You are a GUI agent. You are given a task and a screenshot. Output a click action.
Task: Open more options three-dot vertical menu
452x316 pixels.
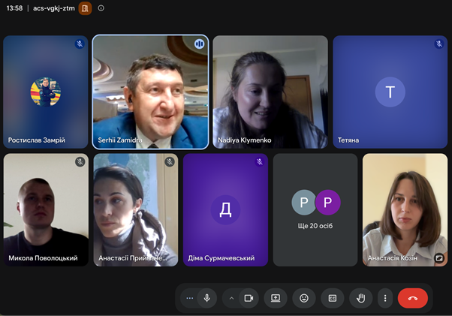click(x=385, y=298)
